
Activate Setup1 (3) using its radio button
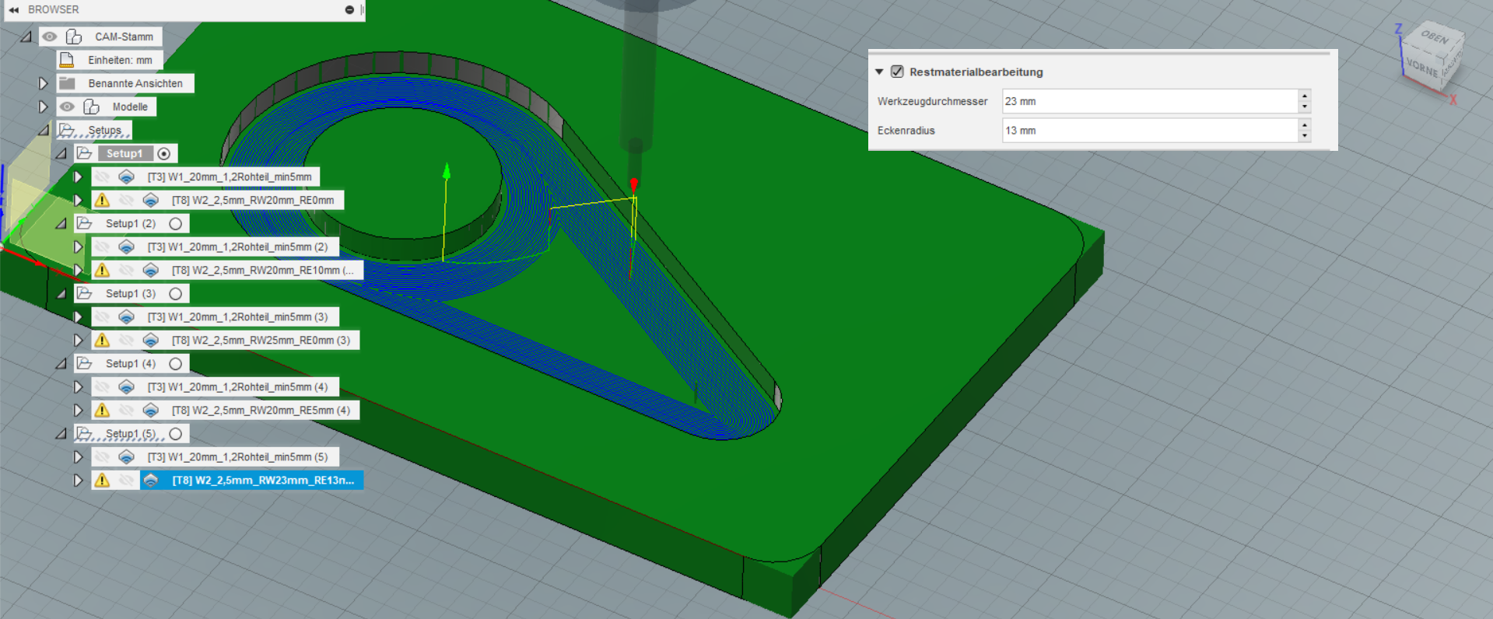pos(176,293)
